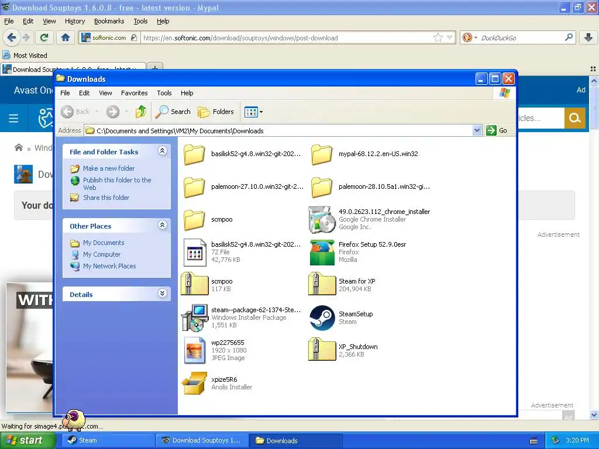This screenshot has height=449, width=599.
Task: Collapse the File and Folder Tasks panel
Action: 162,150
